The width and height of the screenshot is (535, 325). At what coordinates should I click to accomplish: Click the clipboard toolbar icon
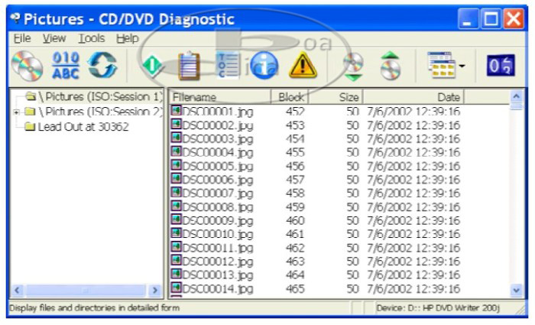pyautogui.click(x=190, y=67)
